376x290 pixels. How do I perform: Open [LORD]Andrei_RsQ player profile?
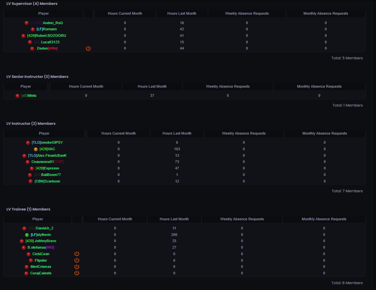[x=47, y=23]
